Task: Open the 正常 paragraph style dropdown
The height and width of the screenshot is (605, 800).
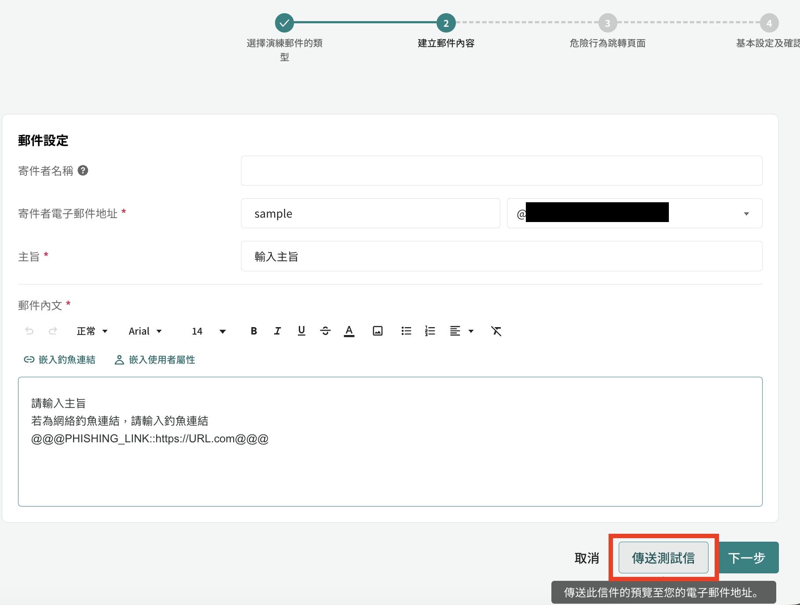Action: (92, 331)
